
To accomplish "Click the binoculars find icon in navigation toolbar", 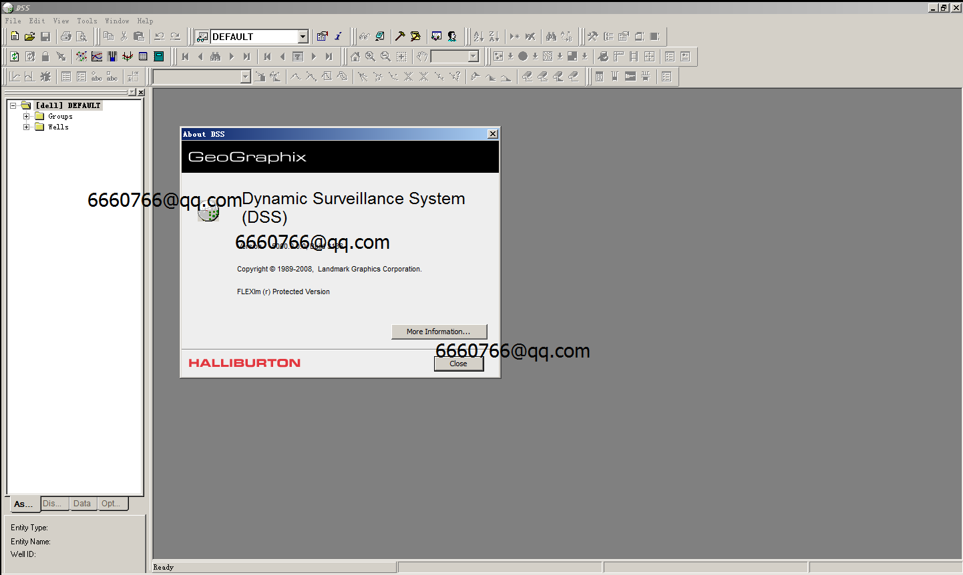I will (x=216, y=57).
